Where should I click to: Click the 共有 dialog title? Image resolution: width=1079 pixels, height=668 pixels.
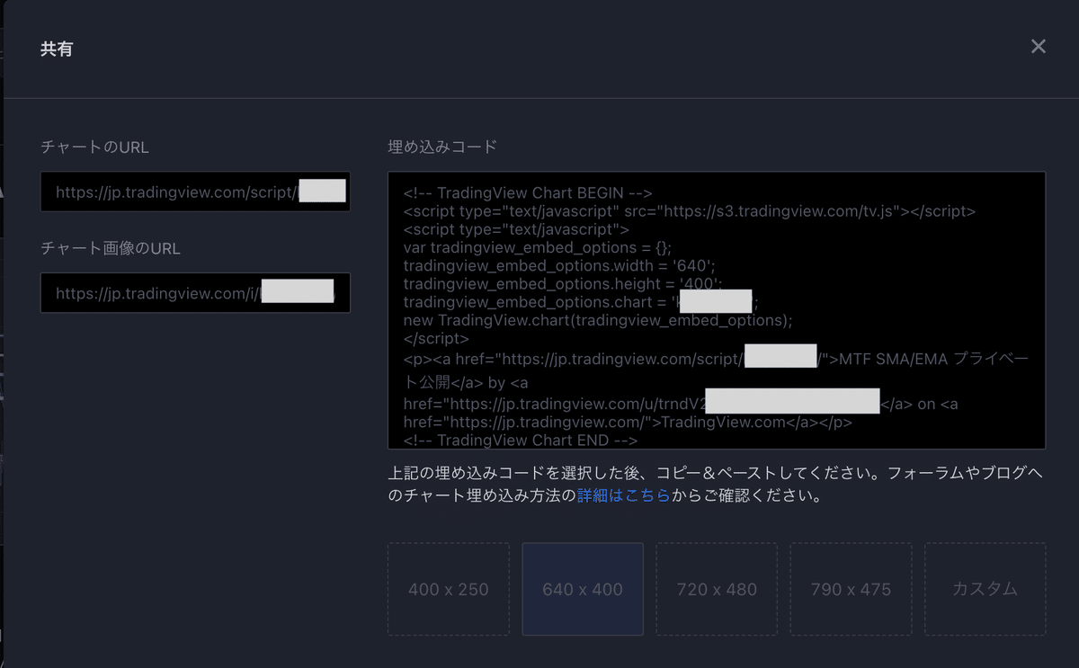pos(57,49)
